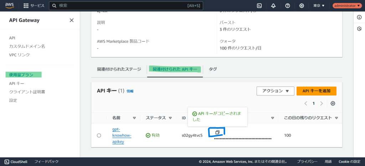Open 使用量プラン in the sidebar

point(21,75)
